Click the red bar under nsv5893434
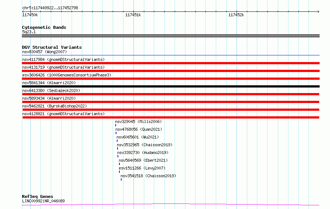Image resolution: width=330 pixels, height=209 pixels. (x=171, y=102)
